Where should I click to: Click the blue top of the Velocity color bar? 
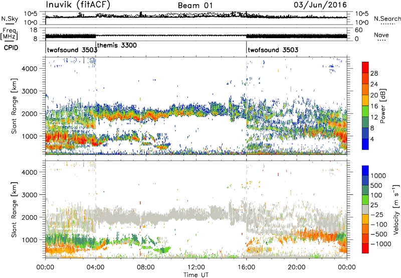[365, 171]
